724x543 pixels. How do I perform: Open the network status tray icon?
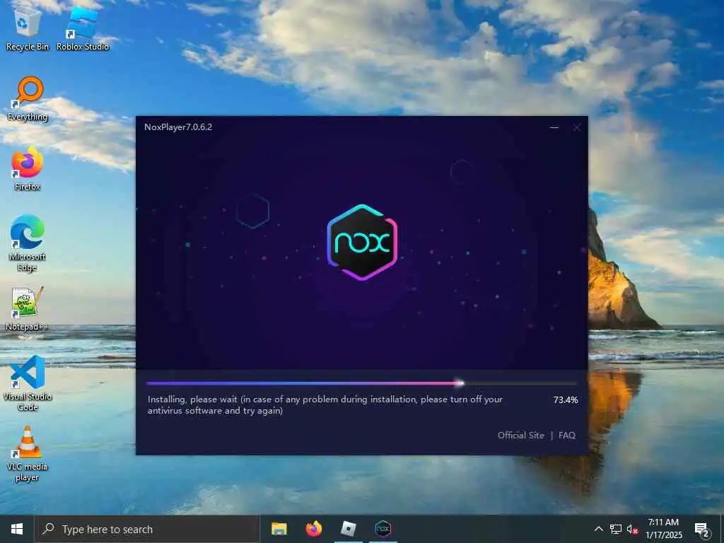click(616, 529)
